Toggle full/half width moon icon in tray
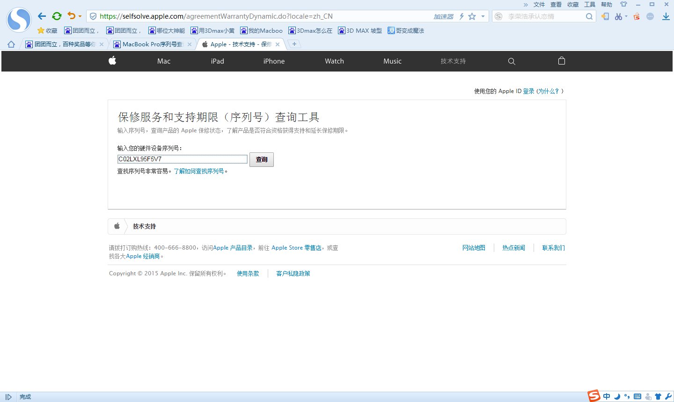 click(x=617, y=396)
